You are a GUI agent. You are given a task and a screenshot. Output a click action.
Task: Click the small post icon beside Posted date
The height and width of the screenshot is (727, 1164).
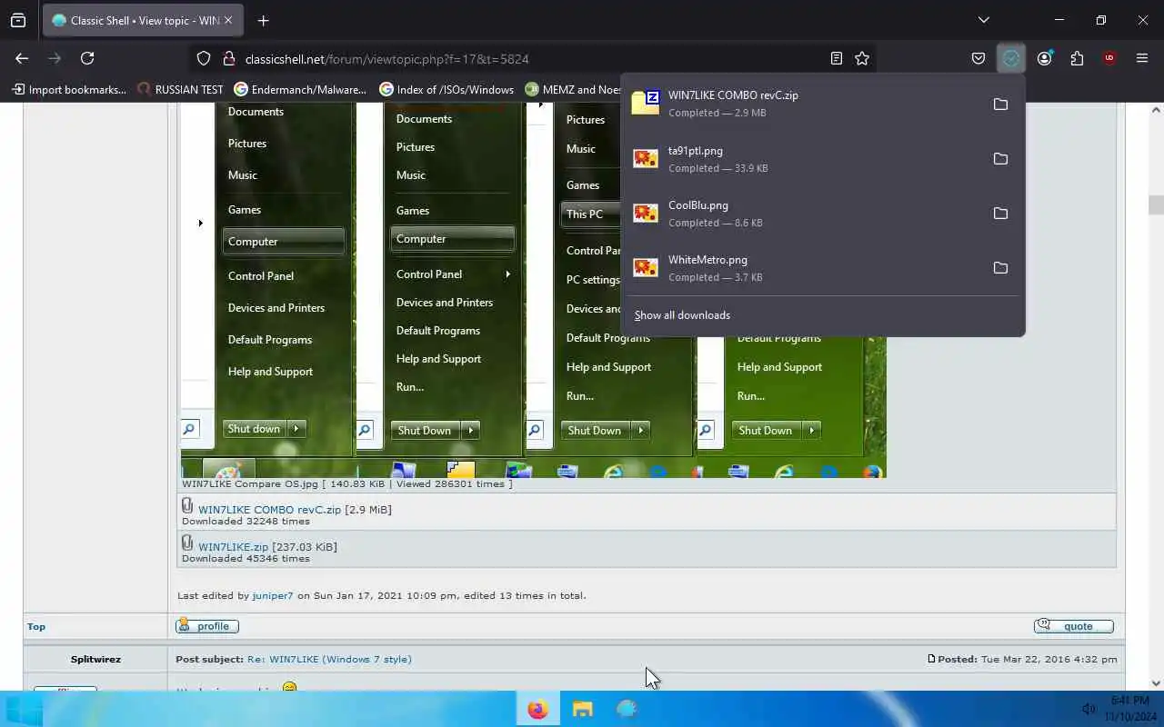(x=931, y=659)
